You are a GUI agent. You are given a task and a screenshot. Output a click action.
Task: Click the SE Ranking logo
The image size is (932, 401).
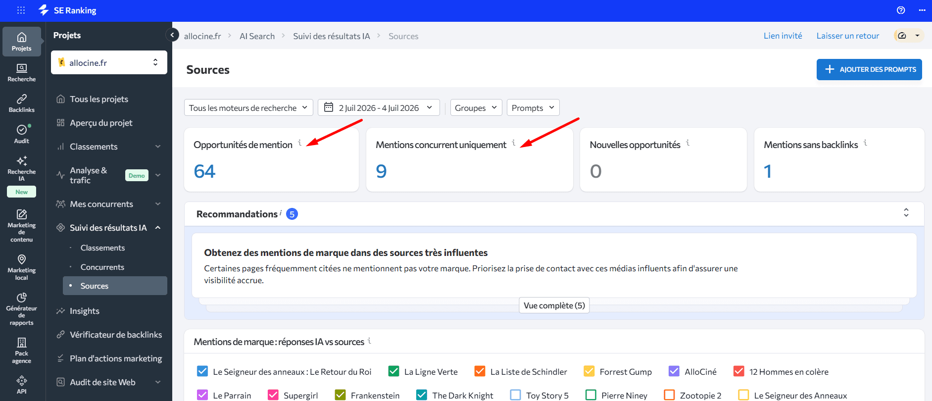[67, 10]
